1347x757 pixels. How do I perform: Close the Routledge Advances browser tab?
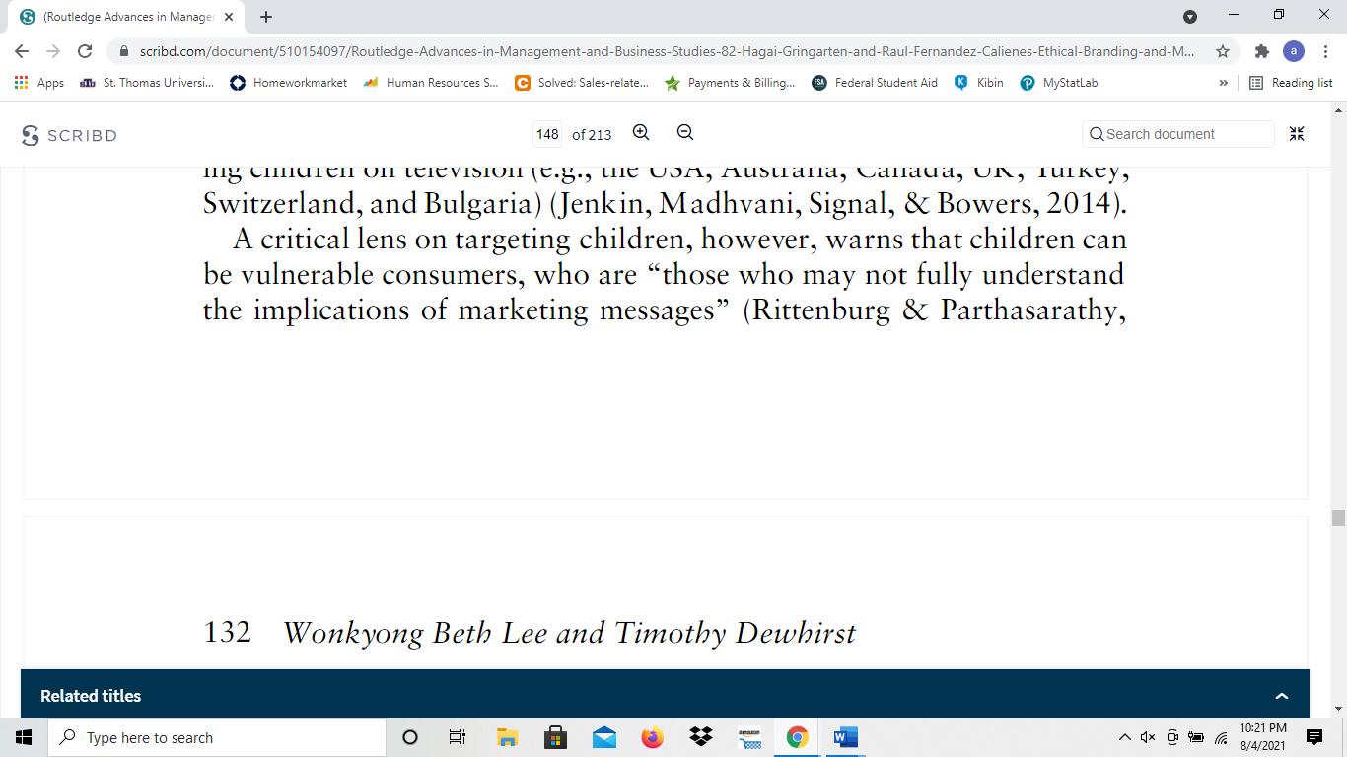coord(228,16)
